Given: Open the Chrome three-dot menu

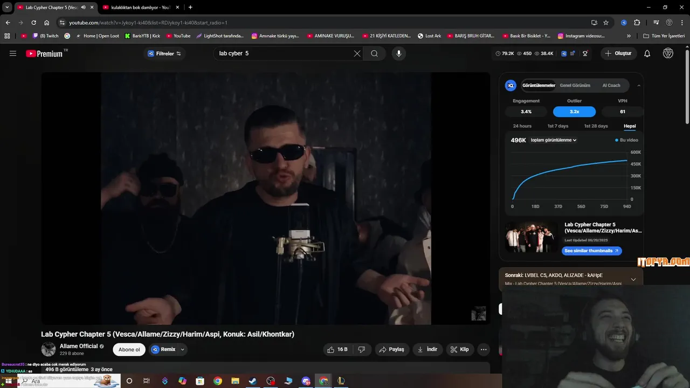Looking at the screenshot, I should pyautogui.click(x=682, y=23).
